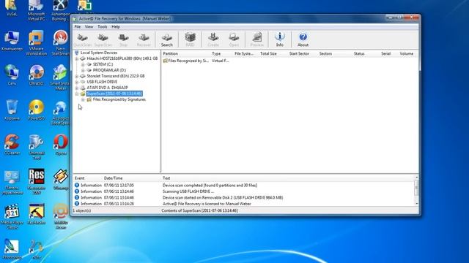
Task: Start a QuickScan from the toolbar
Action: coord(82,39)
